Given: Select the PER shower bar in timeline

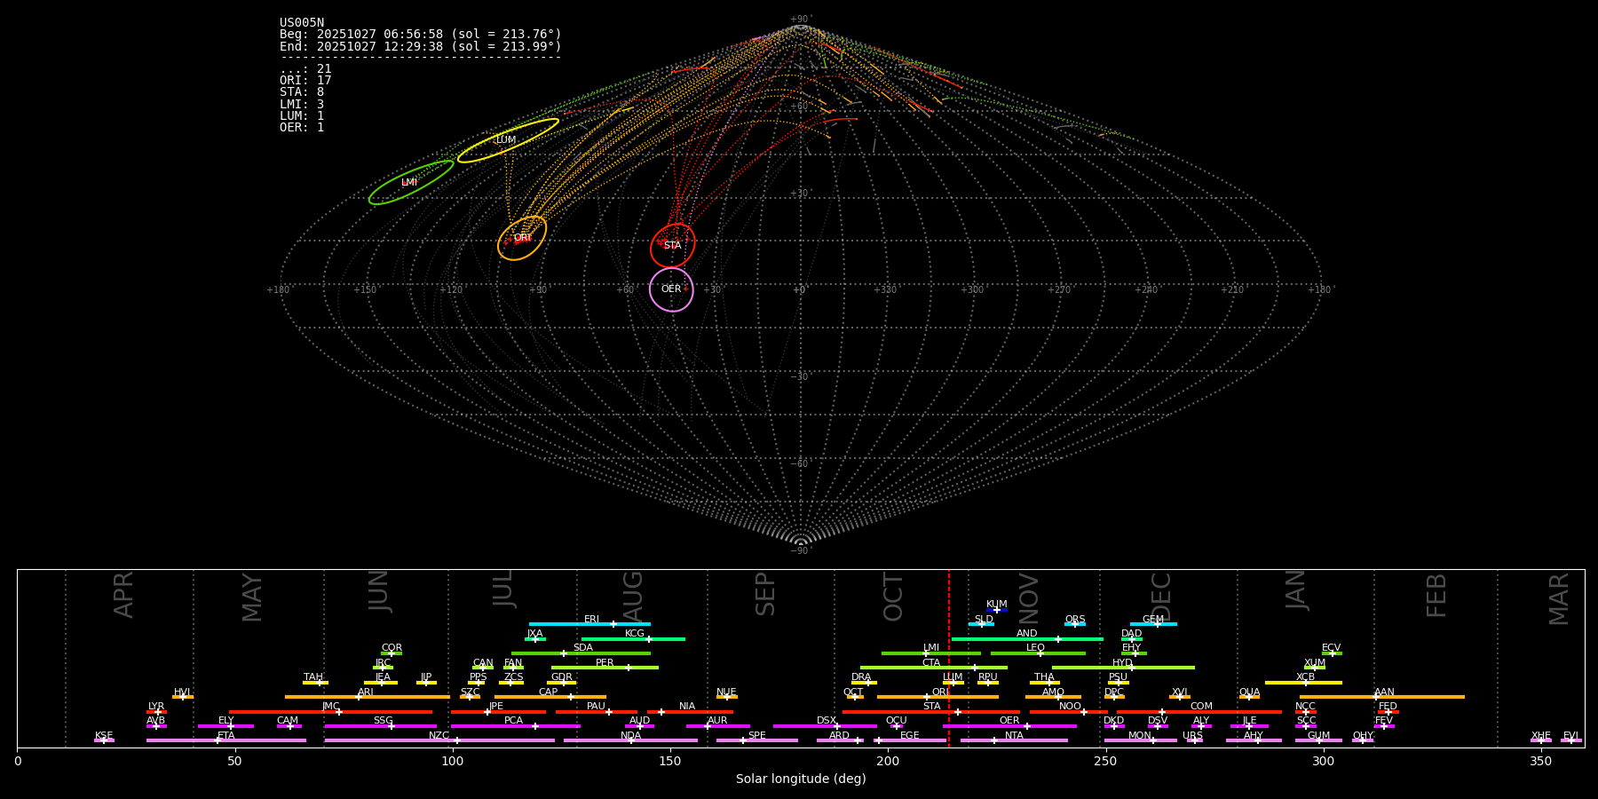Looking at the screenshot, I should (x=605, y=668).
